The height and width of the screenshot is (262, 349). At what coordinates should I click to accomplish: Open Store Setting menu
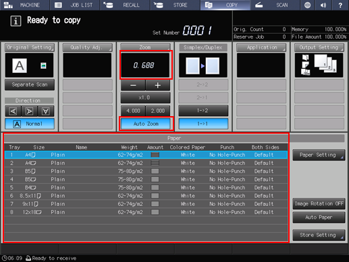pyautogui.click(x=319, y=235)
